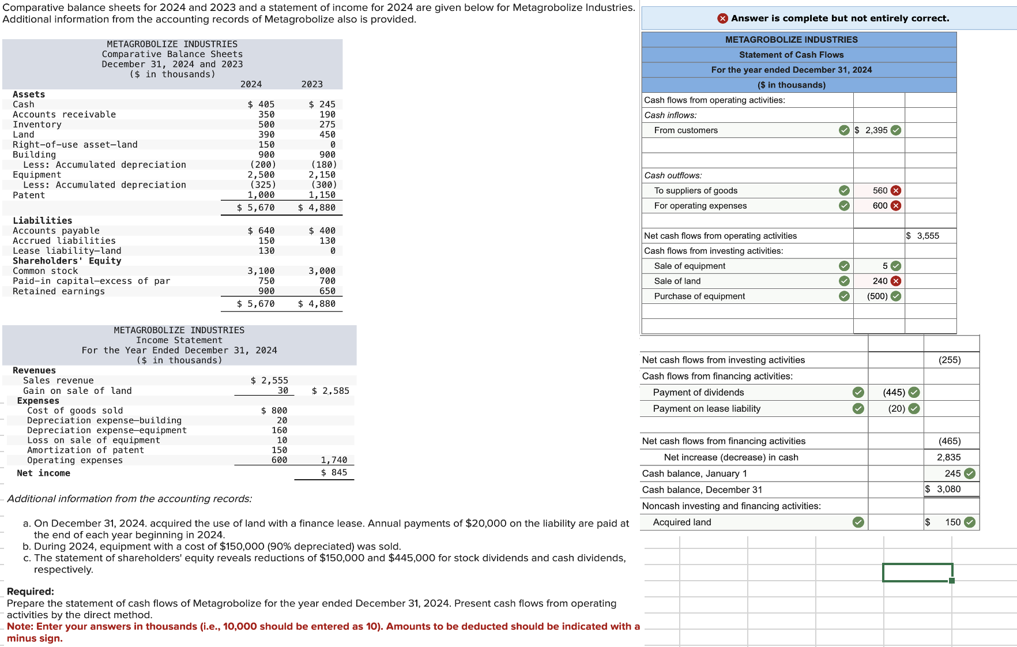Click the green check beside Purchase of equipment amount
This screenshot has width=1017, height=647.
coord(895,296)
